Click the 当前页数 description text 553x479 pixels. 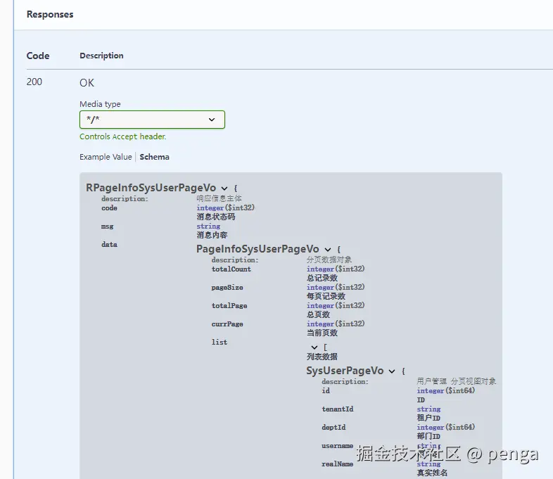pos(322,333)
